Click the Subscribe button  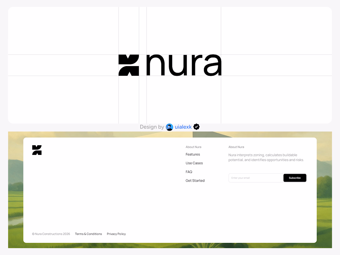coord(295,178)
